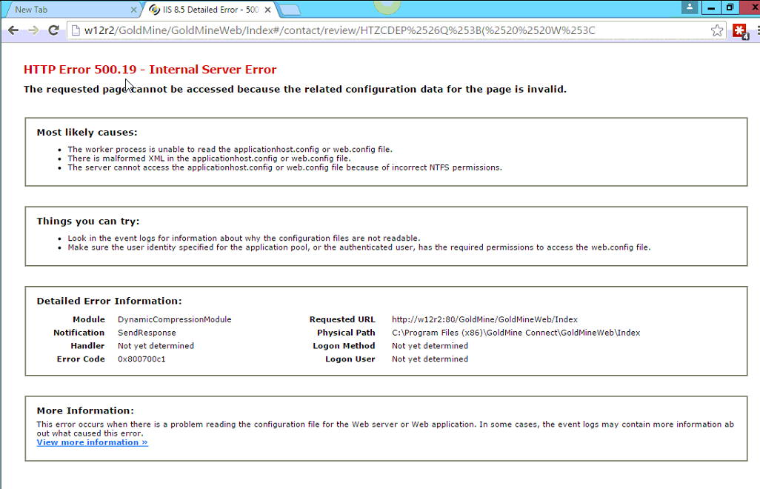
Task: Switch to the 'New Tab' tab
Action: coord(67,10)
